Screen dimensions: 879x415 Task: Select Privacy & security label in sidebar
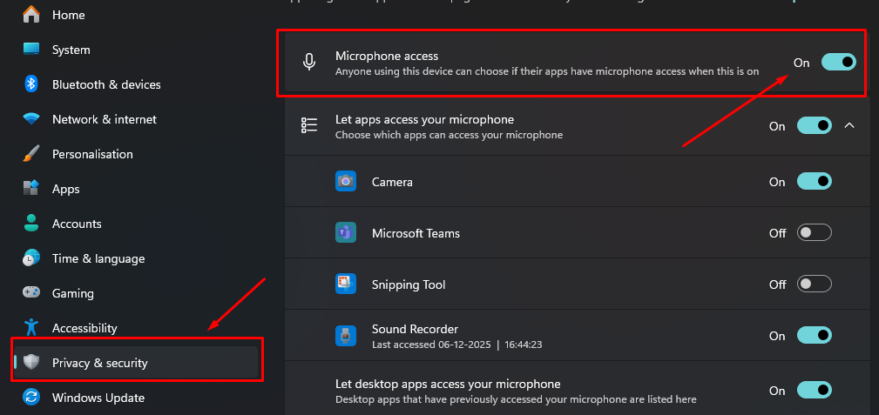point(100,363)
